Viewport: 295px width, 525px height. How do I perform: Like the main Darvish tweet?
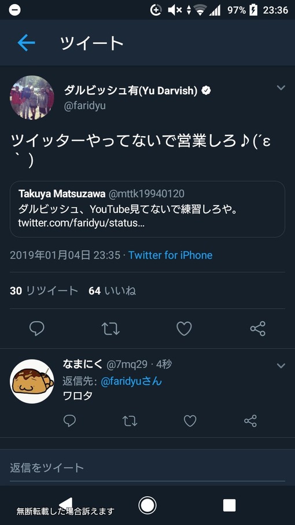(184, 328)
